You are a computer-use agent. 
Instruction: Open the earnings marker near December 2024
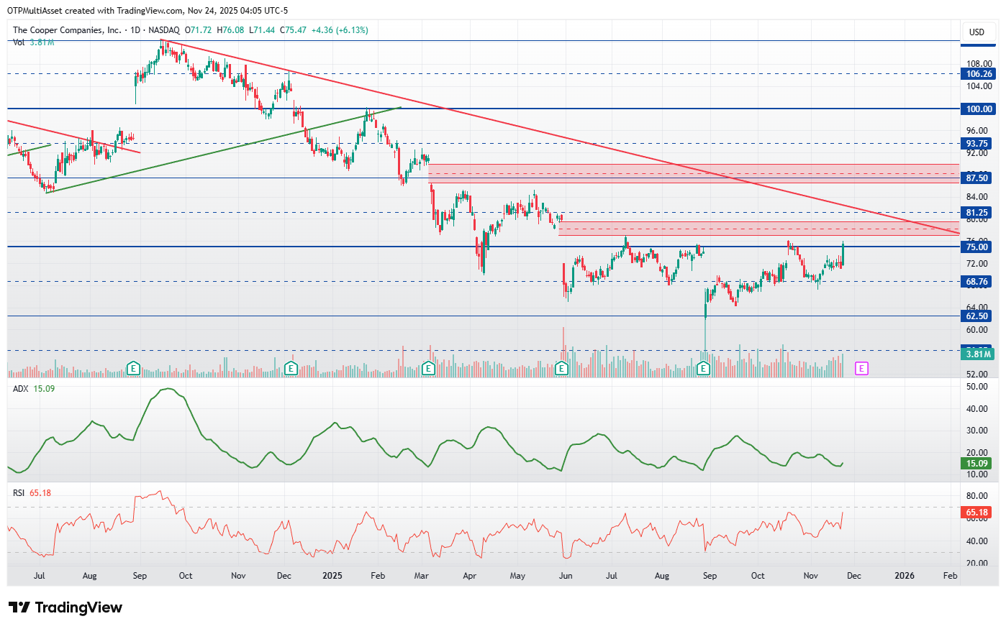coord(291,369)
